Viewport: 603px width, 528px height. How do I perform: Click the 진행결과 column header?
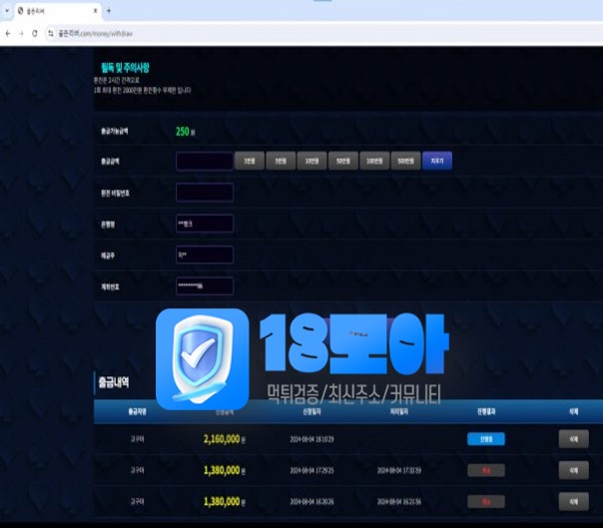[x=486, y=411]
